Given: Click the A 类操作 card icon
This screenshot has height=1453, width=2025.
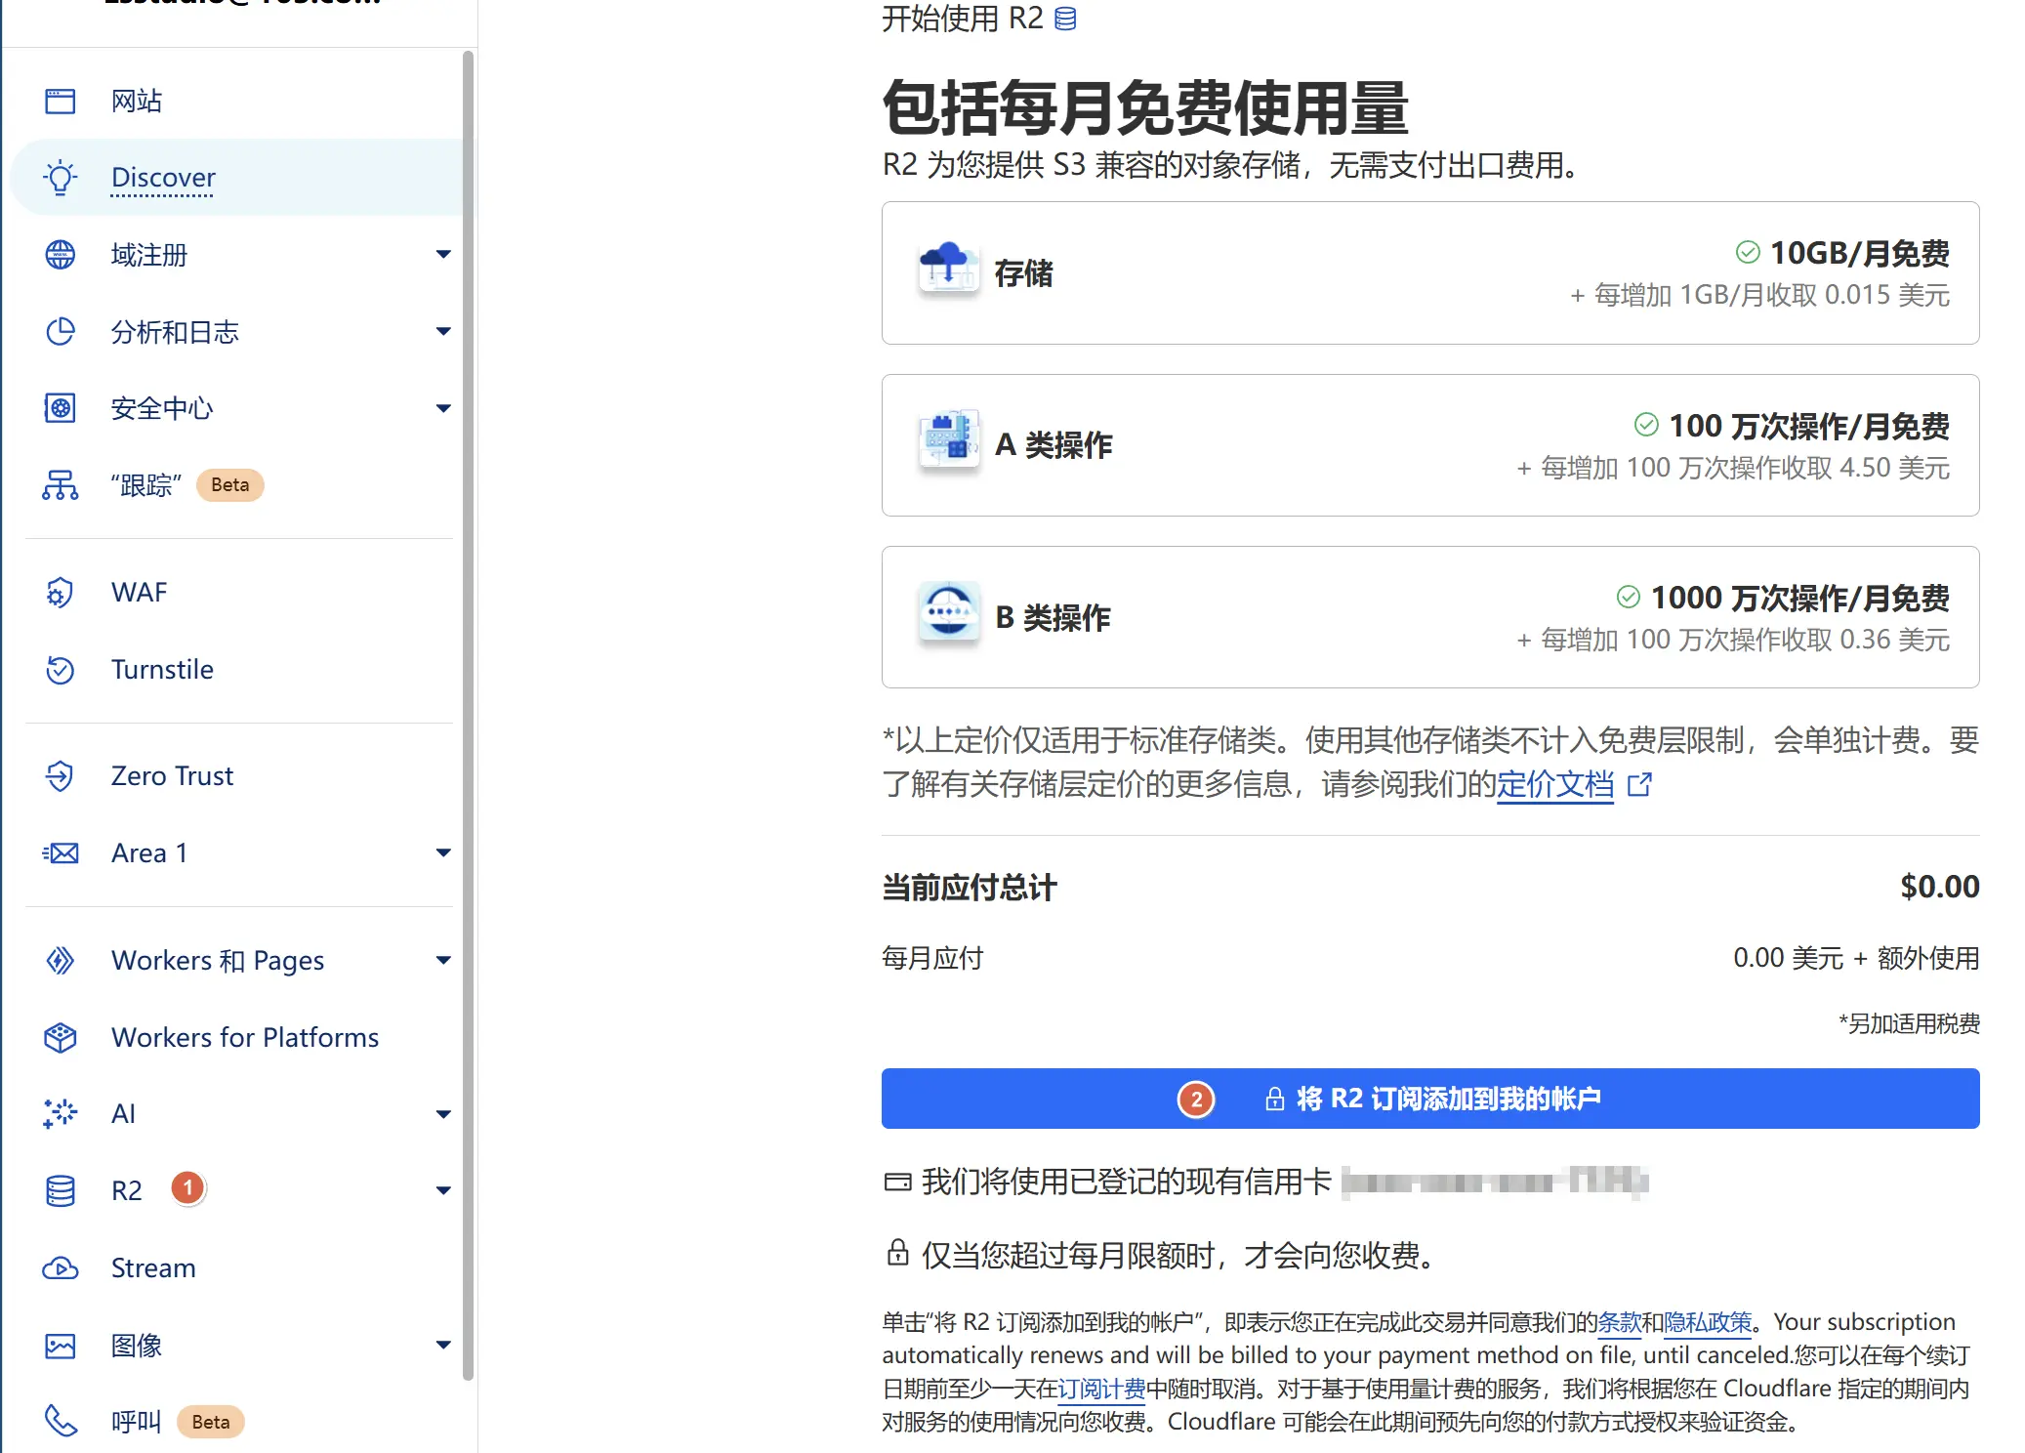Looking at the screenshot, I should click(948, 440).
